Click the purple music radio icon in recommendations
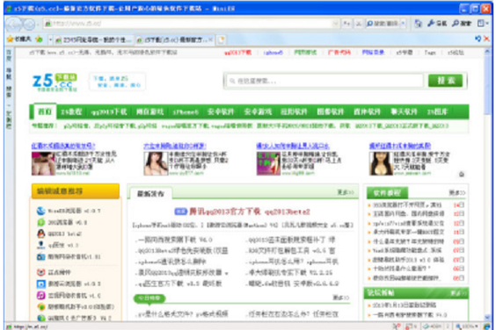Screen dimensions: 496x330 point(40,295)
